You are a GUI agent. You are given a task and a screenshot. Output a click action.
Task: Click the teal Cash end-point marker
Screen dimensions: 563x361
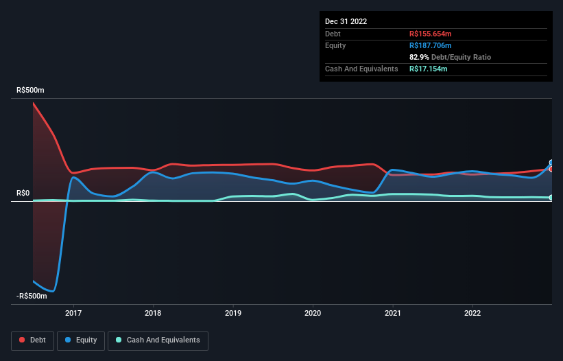[x=551, y=198]
